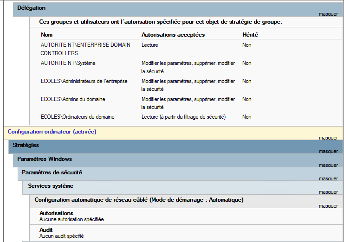Select the AUTORITE NT\Système entry
This screenshot has width=344, height=242.
point(68,63)
